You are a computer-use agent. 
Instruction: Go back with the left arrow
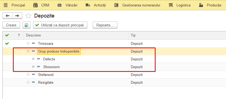coord(8,16)
